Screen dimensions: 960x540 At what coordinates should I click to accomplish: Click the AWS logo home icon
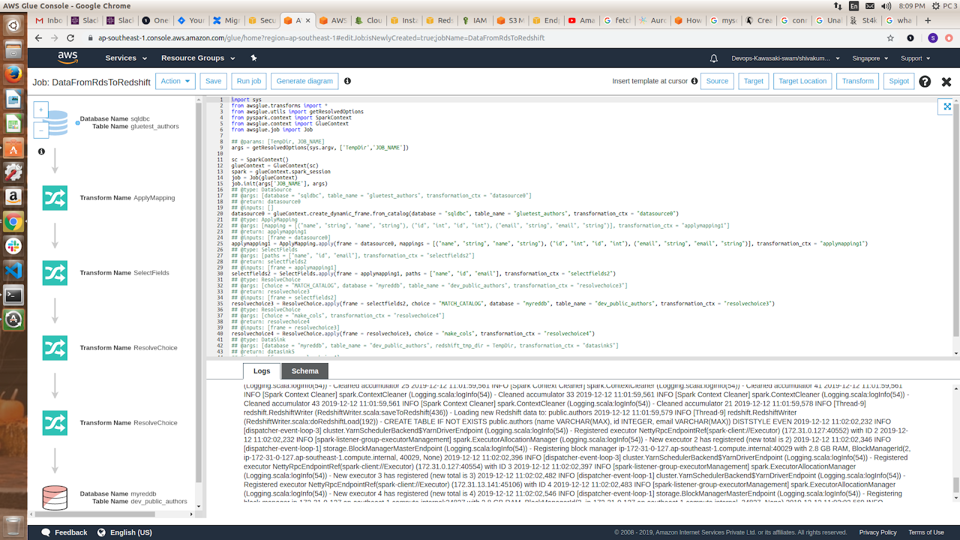pyautogui.click(x=68, y=58)
